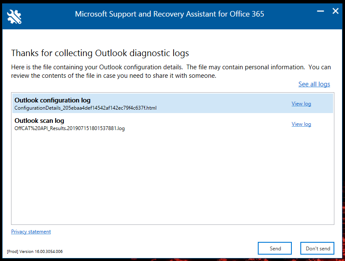345x261 pixels.
Task: Select the Outlook scan log title
Action: [x=39, y=121]
